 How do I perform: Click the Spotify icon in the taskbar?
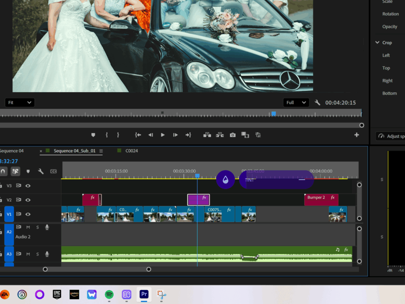pyautogui.click(x=109, y=294)
